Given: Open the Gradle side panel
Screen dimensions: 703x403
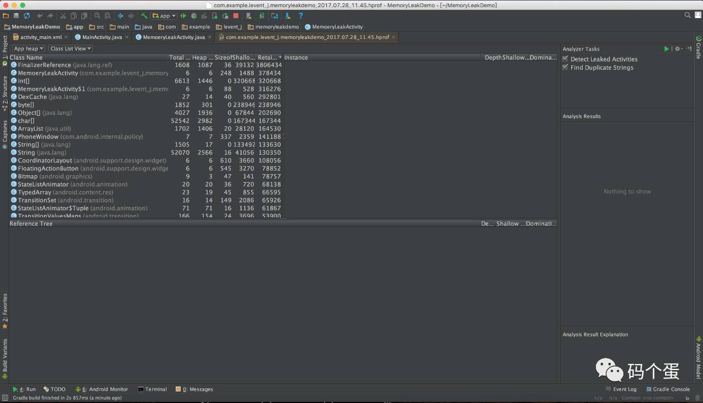Looking at the screenshot, I should pos(699,47).
